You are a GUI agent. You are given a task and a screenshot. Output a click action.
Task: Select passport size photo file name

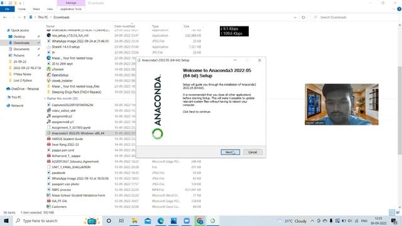[x=65, y=184]
